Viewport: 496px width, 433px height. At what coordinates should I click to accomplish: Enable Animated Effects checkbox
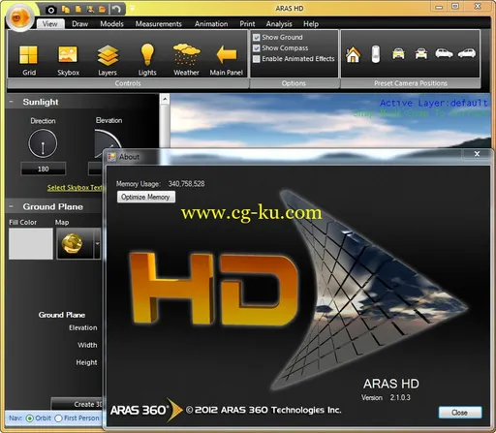pos(257,59)
